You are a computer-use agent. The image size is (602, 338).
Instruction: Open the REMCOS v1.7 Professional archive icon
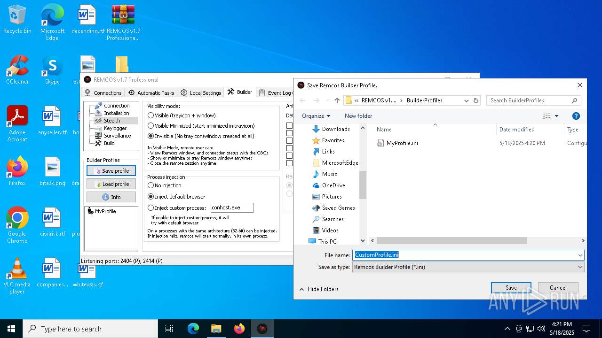pos(123,23)
